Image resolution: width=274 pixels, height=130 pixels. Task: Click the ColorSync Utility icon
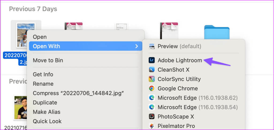point(151,79)
